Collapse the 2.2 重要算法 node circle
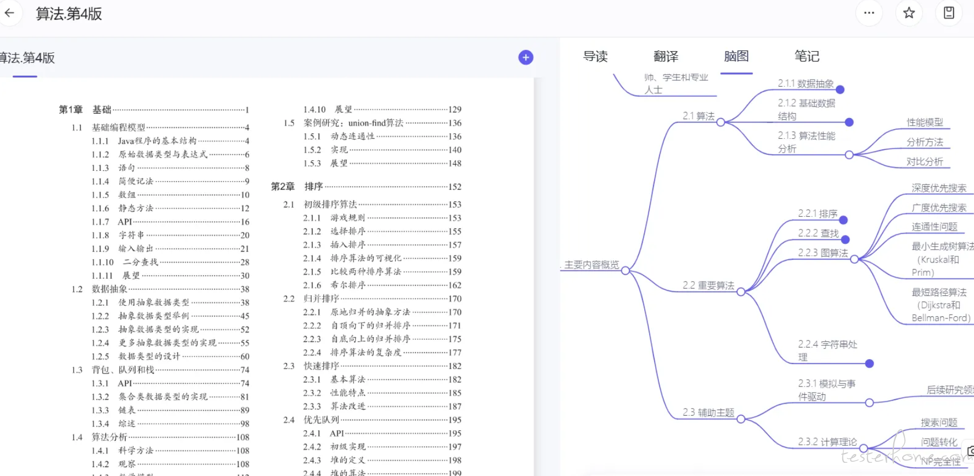Screen dimensions: 974x476 [741, 292]
